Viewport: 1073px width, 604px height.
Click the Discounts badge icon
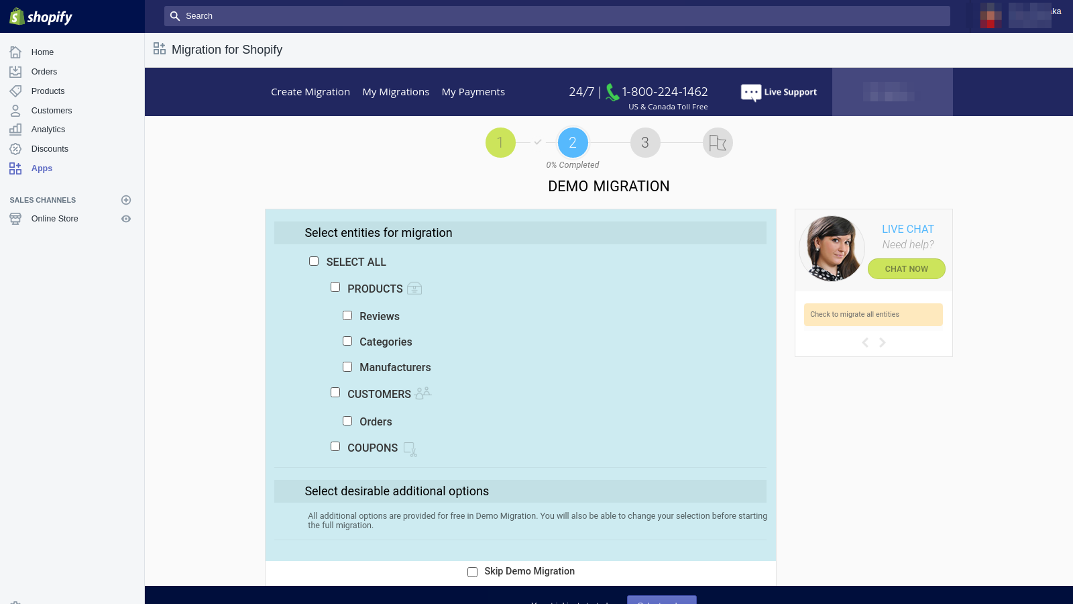(x=15, y=149)
